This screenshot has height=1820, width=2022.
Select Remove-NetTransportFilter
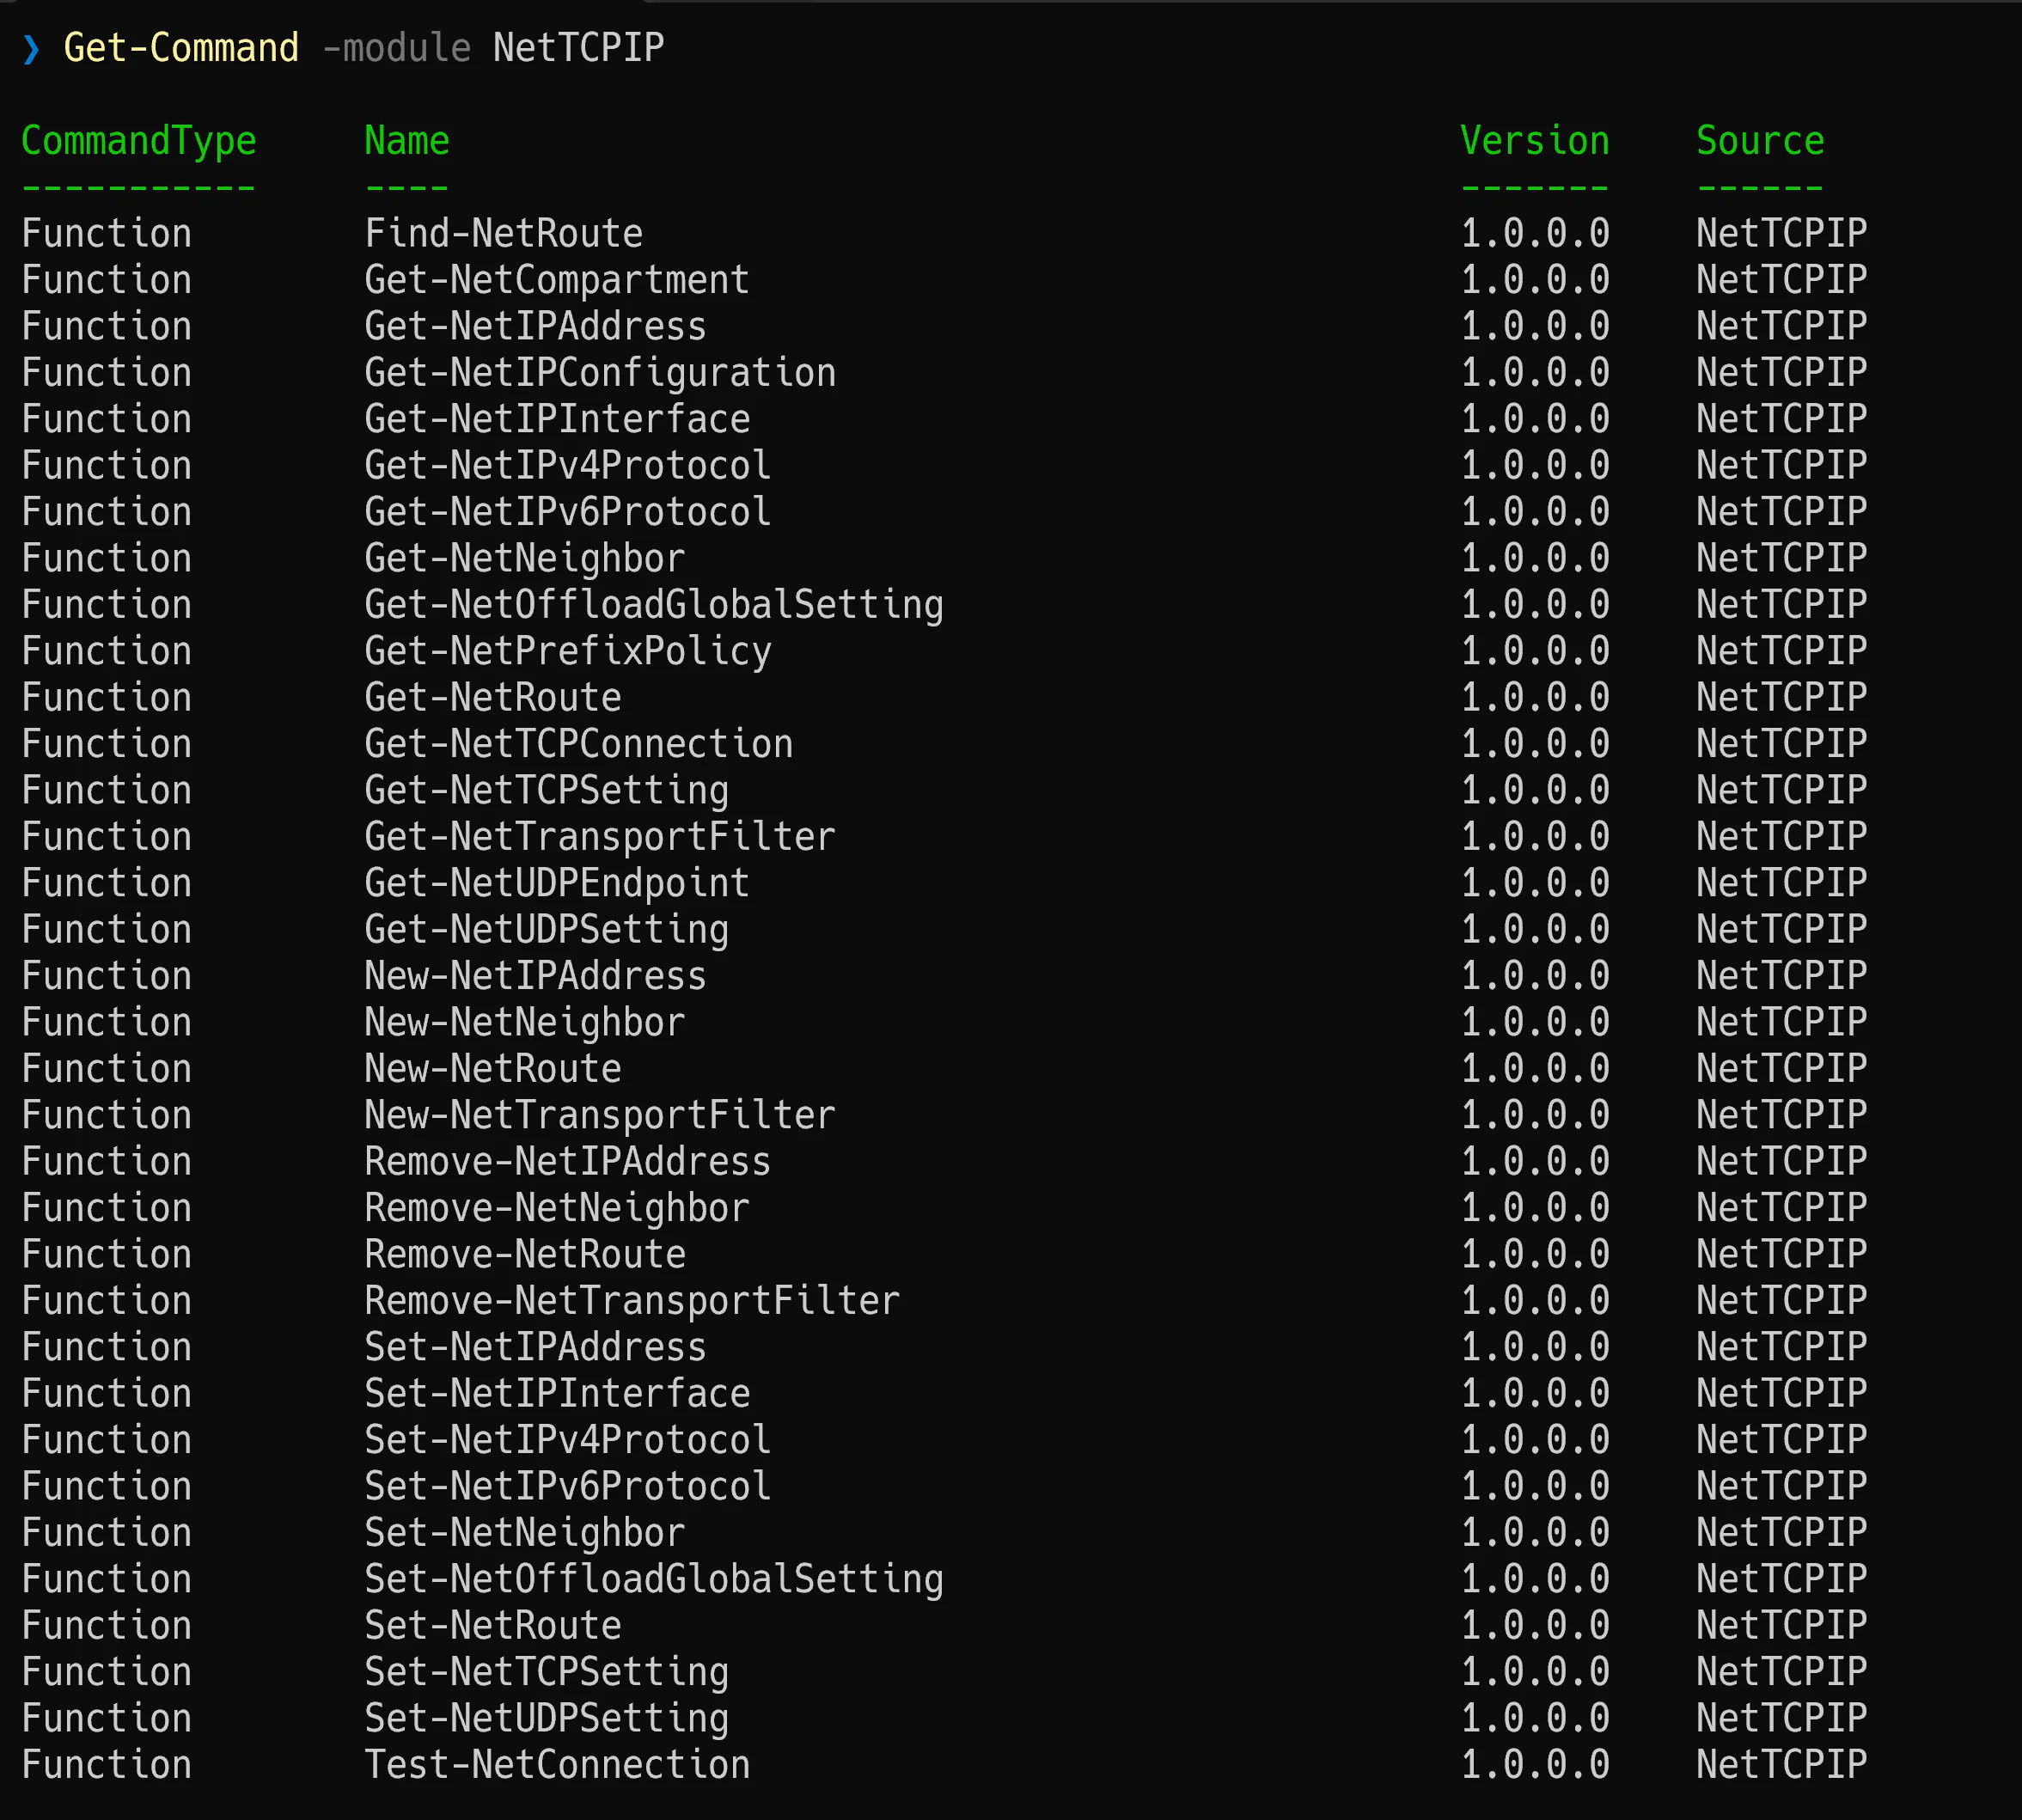pyautogui.click(x=632, y=1301)
